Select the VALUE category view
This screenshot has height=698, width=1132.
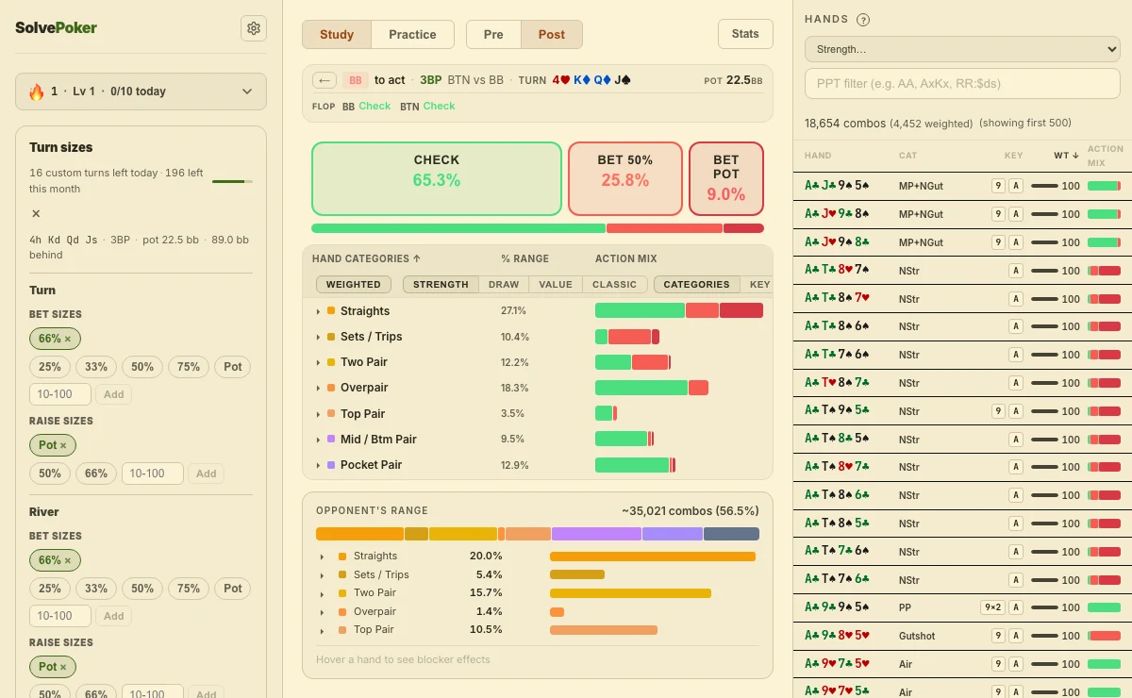pyautogui.click(x=556, y=284)
